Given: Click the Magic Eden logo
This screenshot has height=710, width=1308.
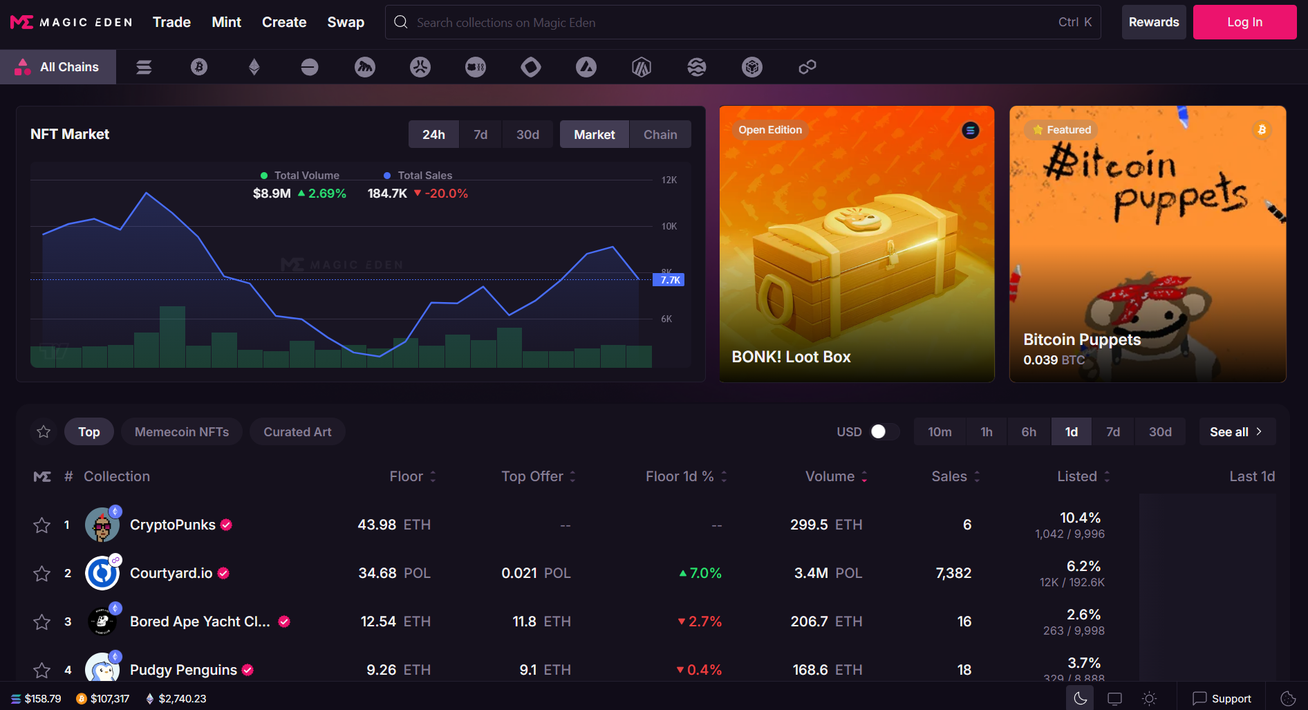Looking at the screenshot, I should [71, 22].
